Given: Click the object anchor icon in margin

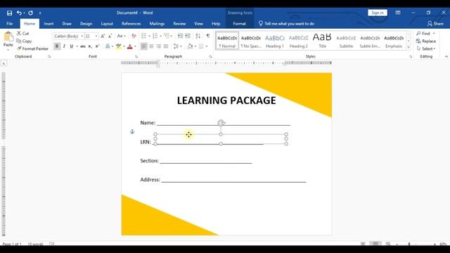Looking at the screenshot, I should (x=132, y=131).
